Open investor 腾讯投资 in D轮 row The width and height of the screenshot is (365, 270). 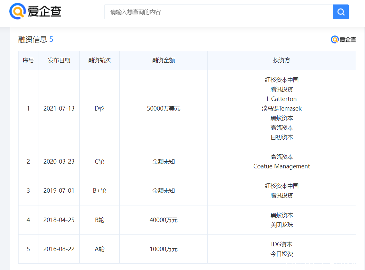(x=282, y=89)
